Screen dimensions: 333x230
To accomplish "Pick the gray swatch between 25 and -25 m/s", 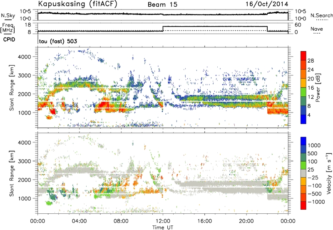I will 303,173.
